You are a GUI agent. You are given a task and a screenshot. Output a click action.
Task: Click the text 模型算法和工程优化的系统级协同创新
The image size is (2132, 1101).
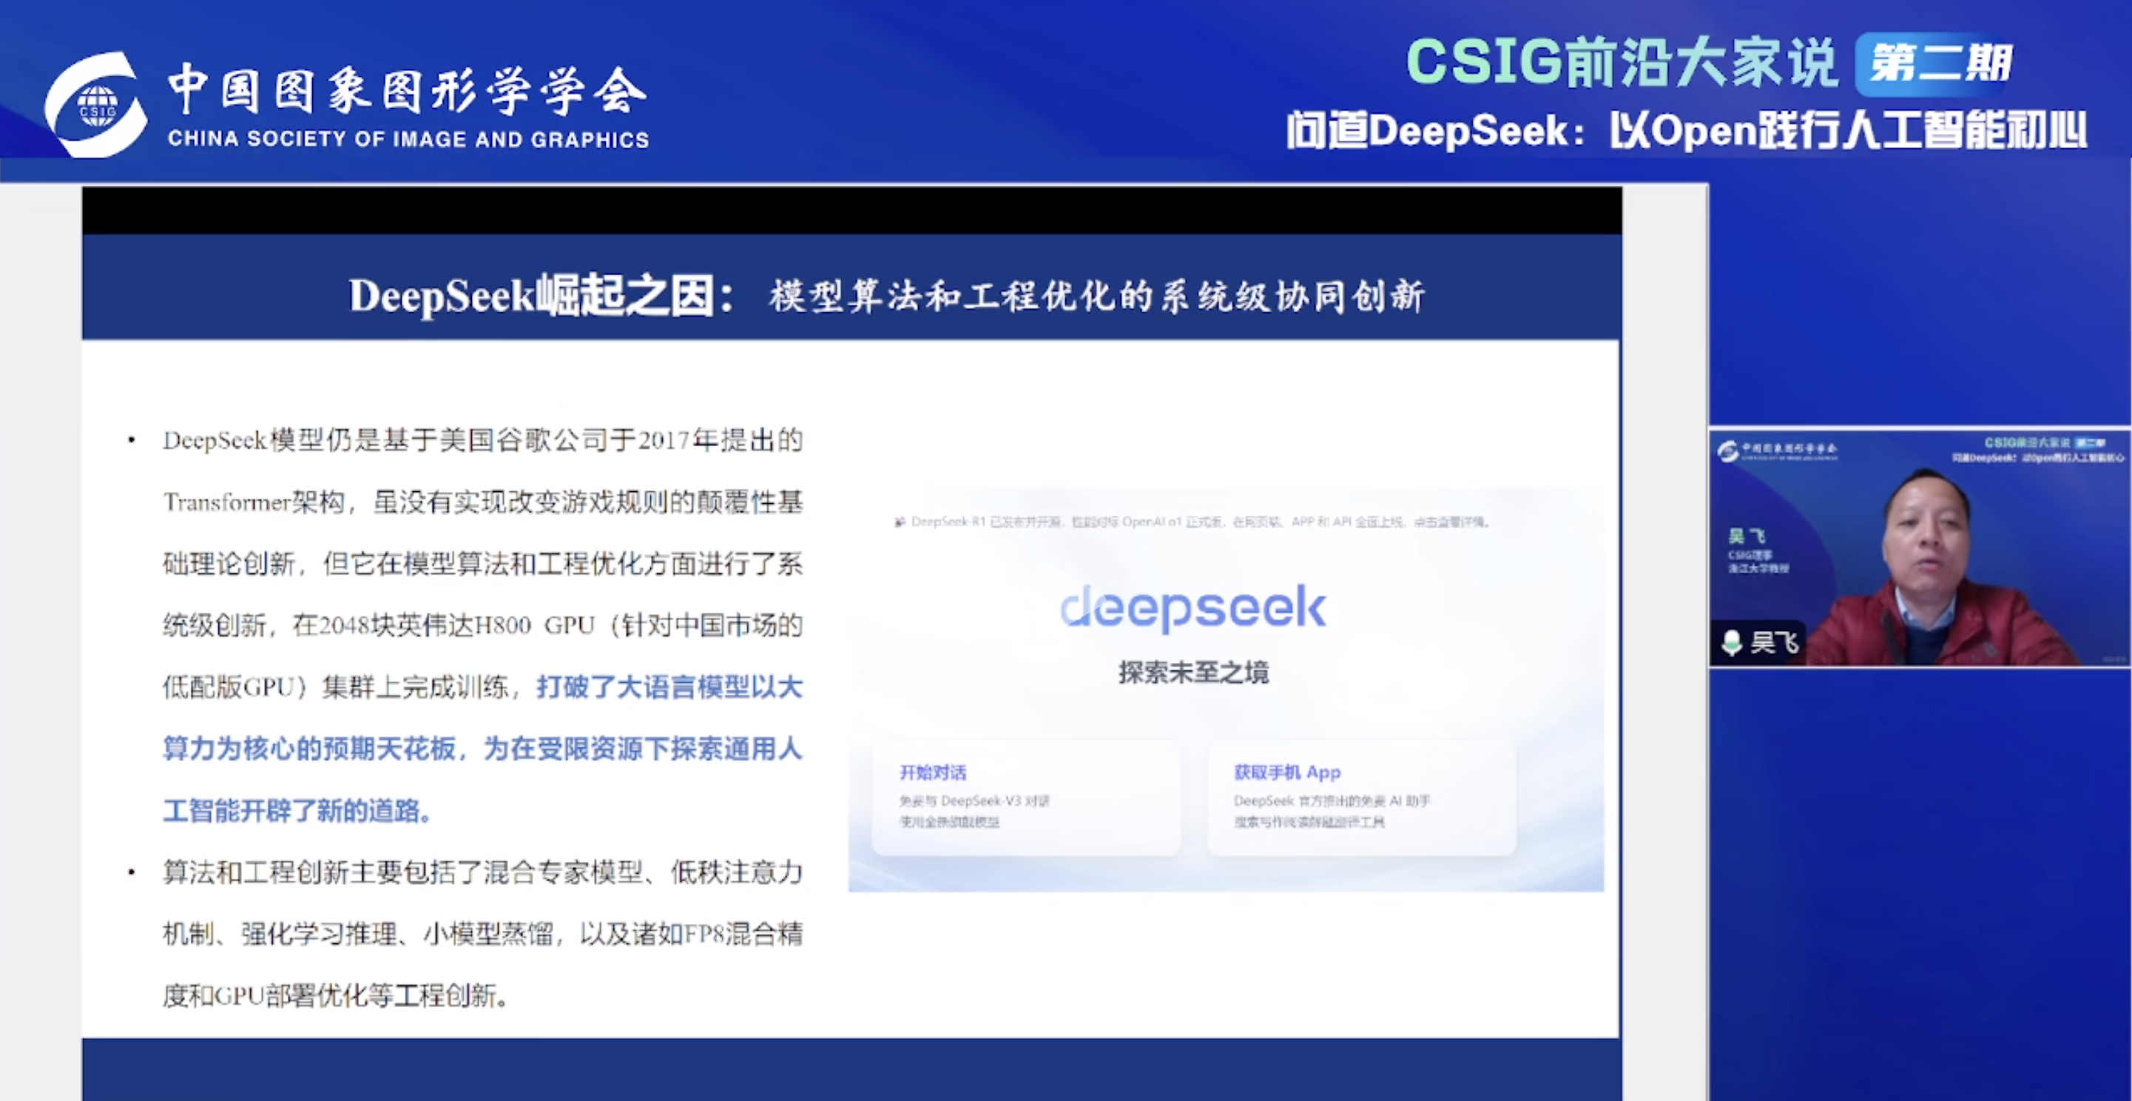1098,297
